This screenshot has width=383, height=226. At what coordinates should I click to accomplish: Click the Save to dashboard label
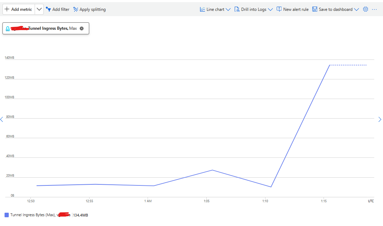click(336, 9)
